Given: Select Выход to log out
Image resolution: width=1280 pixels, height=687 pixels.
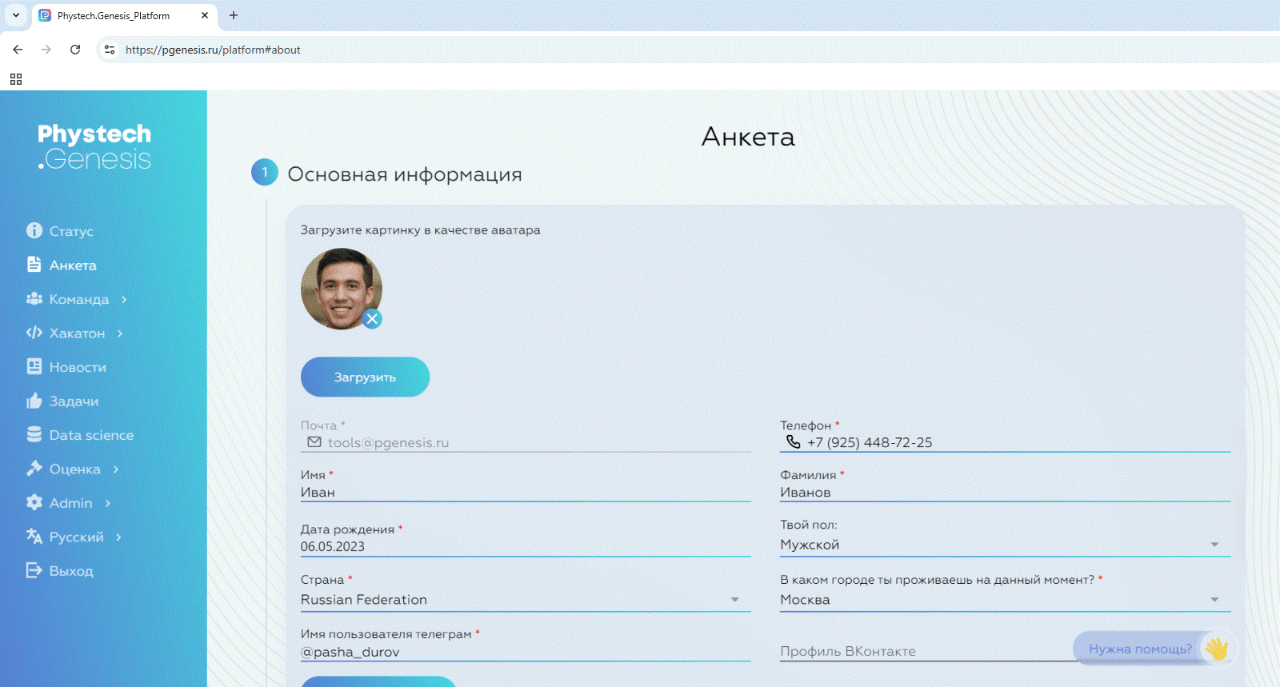Looking at the screenshot, I should (71, 571).
